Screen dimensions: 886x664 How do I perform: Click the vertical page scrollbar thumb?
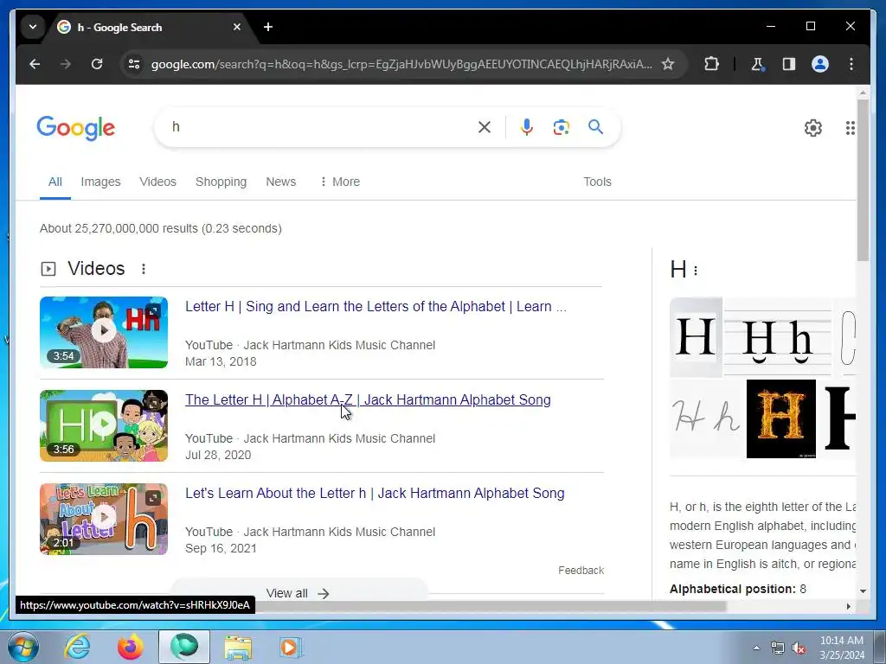863,180
